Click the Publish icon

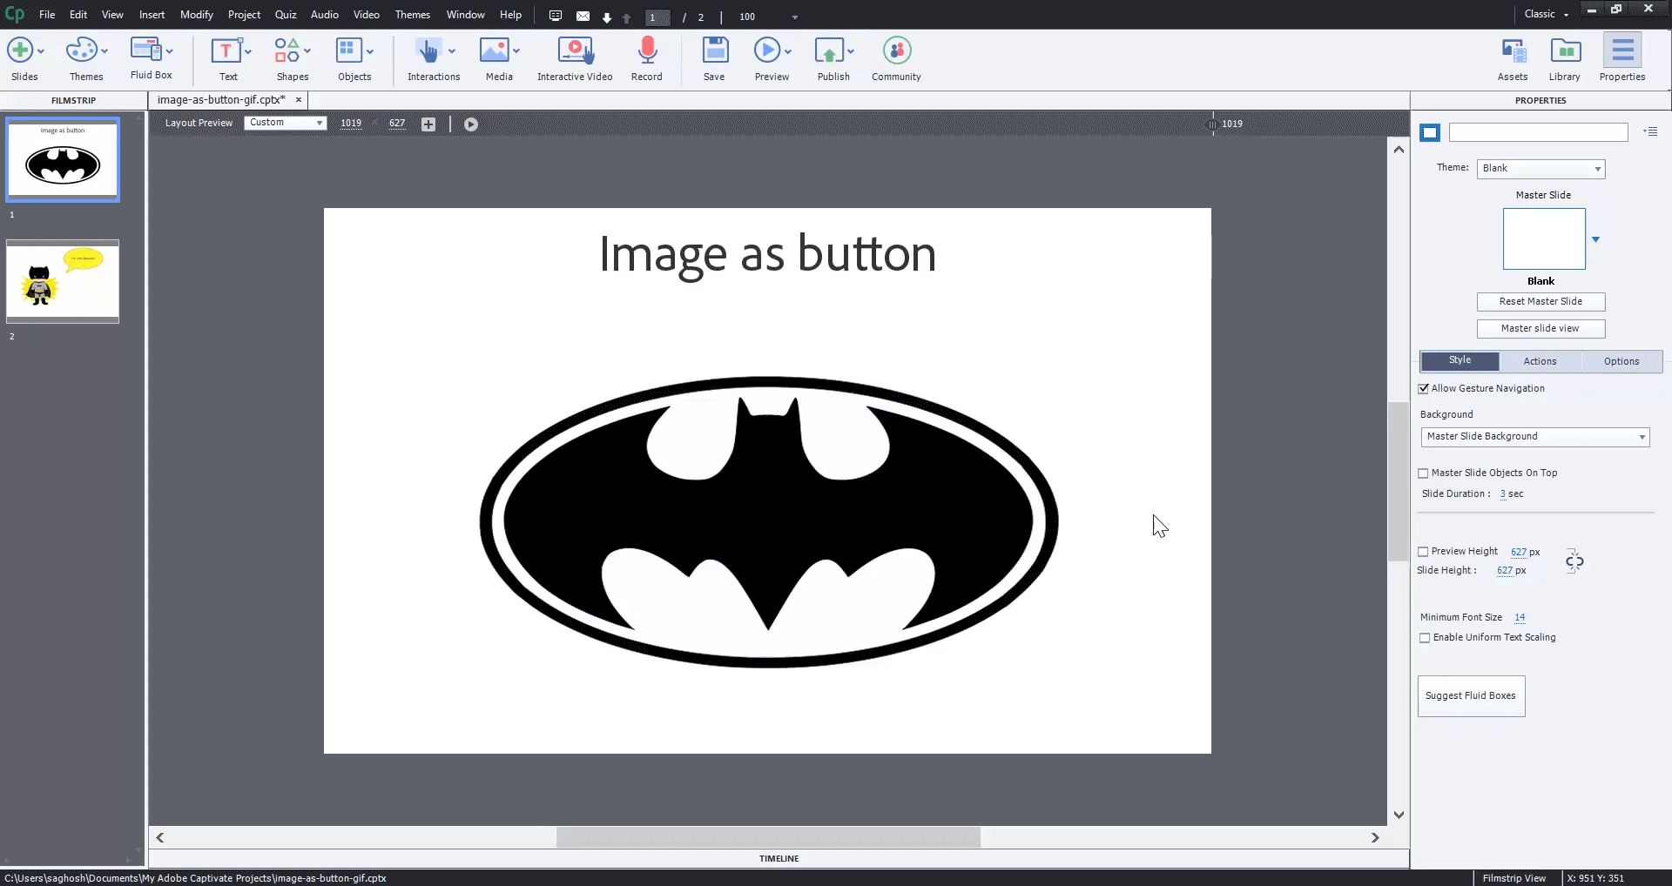click(x=829, y=51)
